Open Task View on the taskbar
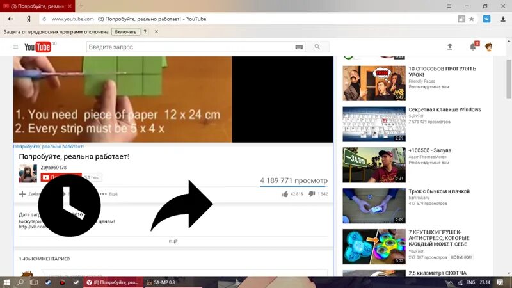 tap(34, 282)
